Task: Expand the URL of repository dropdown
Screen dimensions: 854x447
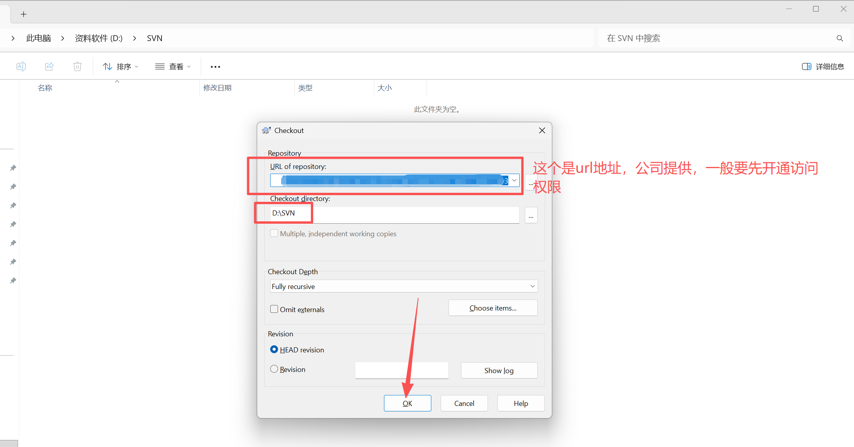Action: coord(514,180)
